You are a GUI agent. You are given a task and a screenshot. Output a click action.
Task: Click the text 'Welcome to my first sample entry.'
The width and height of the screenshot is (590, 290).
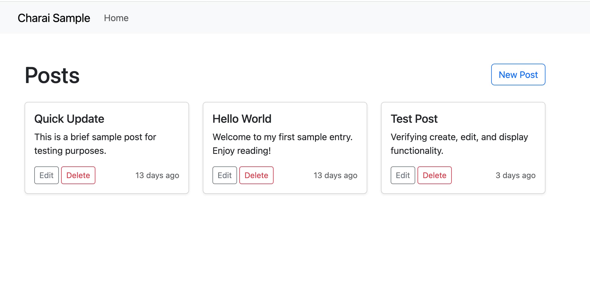[282, 137]
